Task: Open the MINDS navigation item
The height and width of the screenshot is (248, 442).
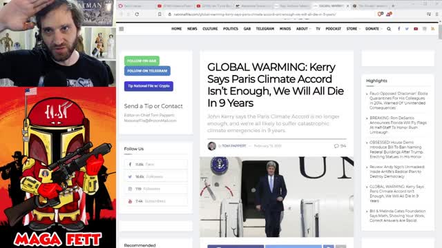Action: pos(285,29)
